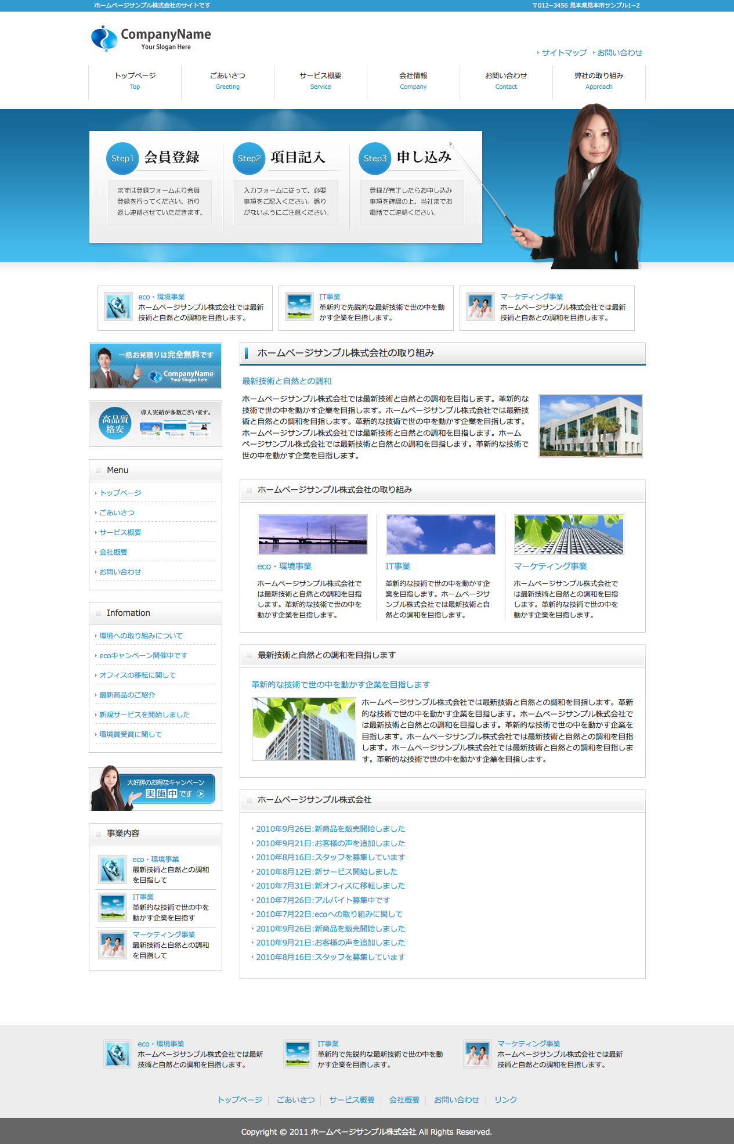Screen dimensions: 734x1144
Task: Click eco globe icon in top feature box
Action: [118, 307]
